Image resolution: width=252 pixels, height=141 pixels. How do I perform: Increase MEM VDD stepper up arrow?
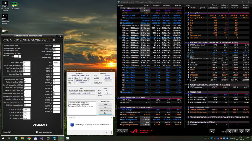tap(20, 55)
